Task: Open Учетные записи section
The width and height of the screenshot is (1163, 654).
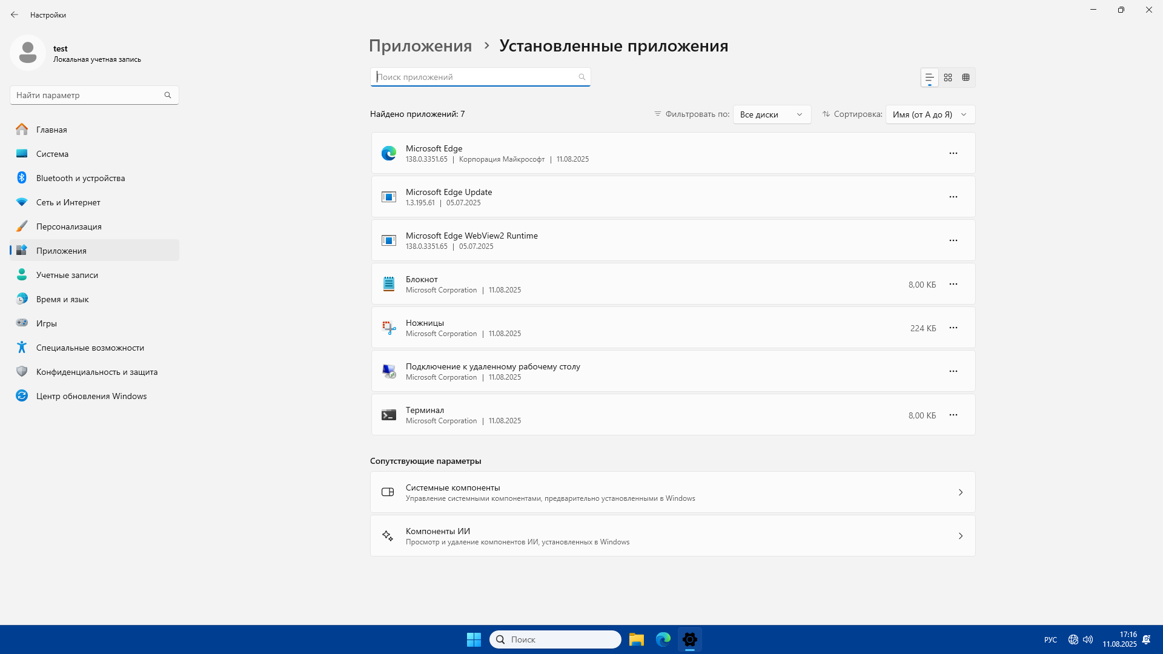Action: click(x=94, y=275)
